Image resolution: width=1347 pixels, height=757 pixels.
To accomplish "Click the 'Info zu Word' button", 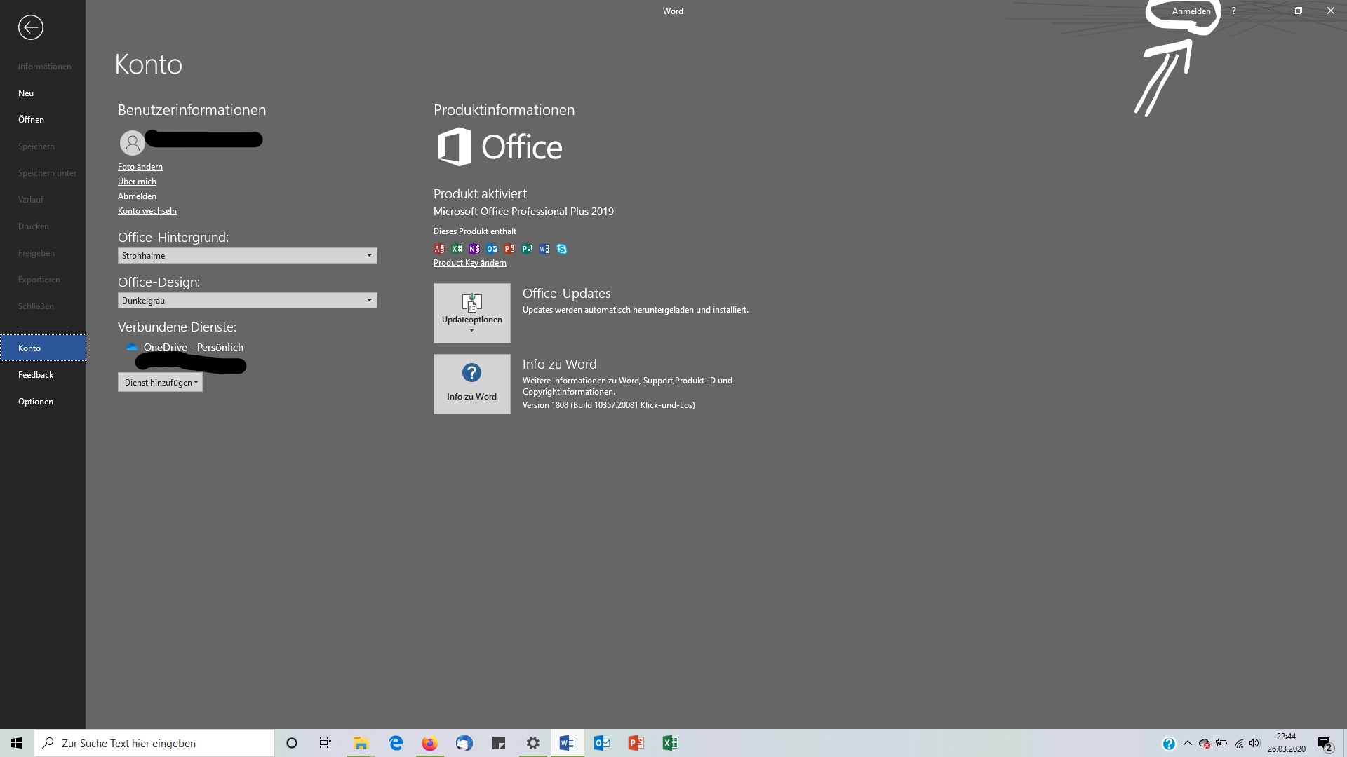I will (472, 384).
